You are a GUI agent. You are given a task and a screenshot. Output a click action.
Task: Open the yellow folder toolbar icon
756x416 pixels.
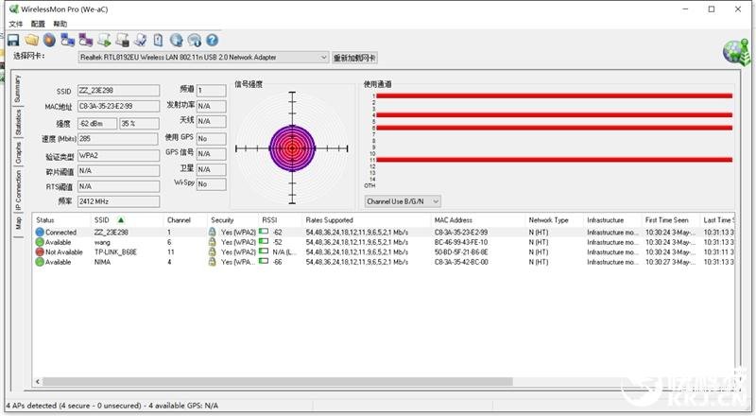(32, 40)
